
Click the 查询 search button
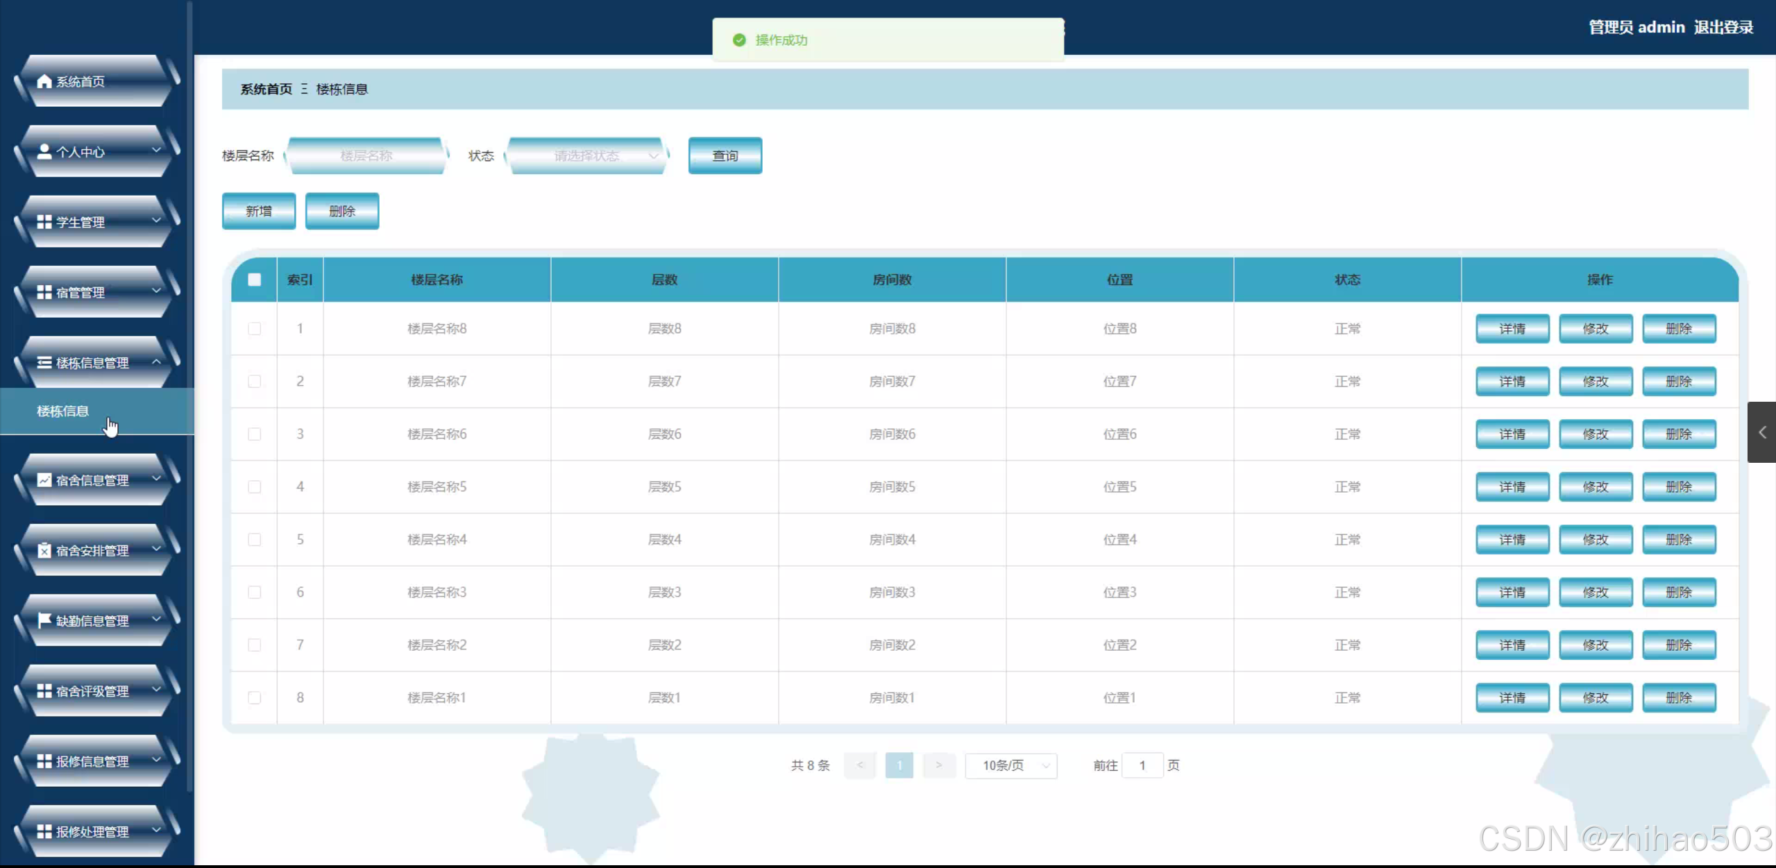click(725, 155)
